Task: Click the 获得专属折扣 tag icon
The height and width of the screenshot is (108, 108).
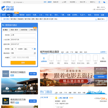Action: click(7, 88)
